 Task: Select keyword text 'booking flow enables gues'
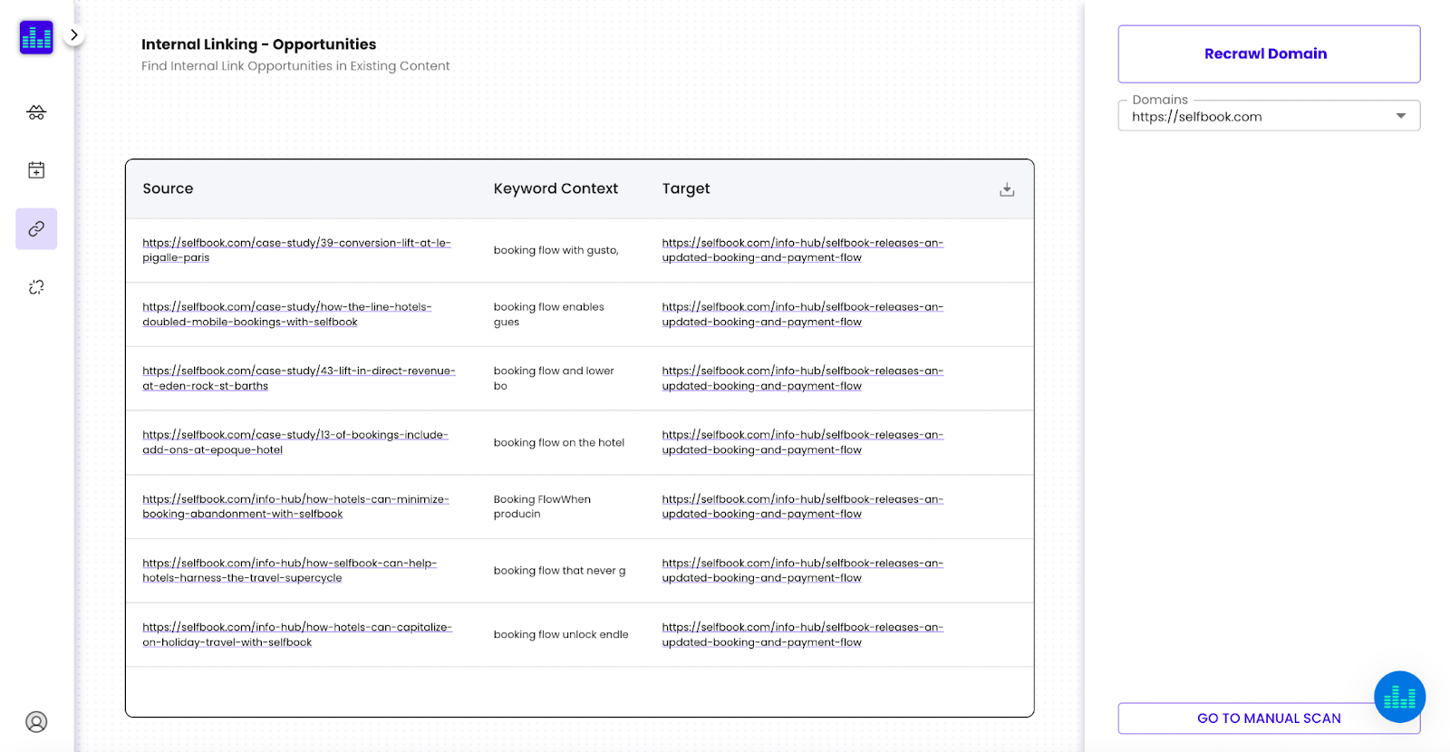tap(549, 314)
